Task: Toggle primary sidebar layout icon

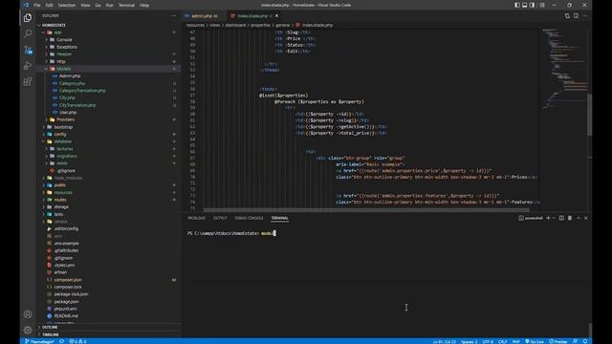Action: pos(516,5)
